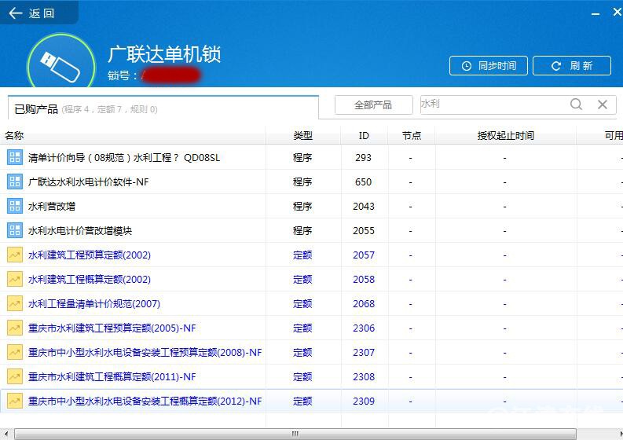Clear the search text with the X icon
Screen dimensions: 623x440
point(603,104)
